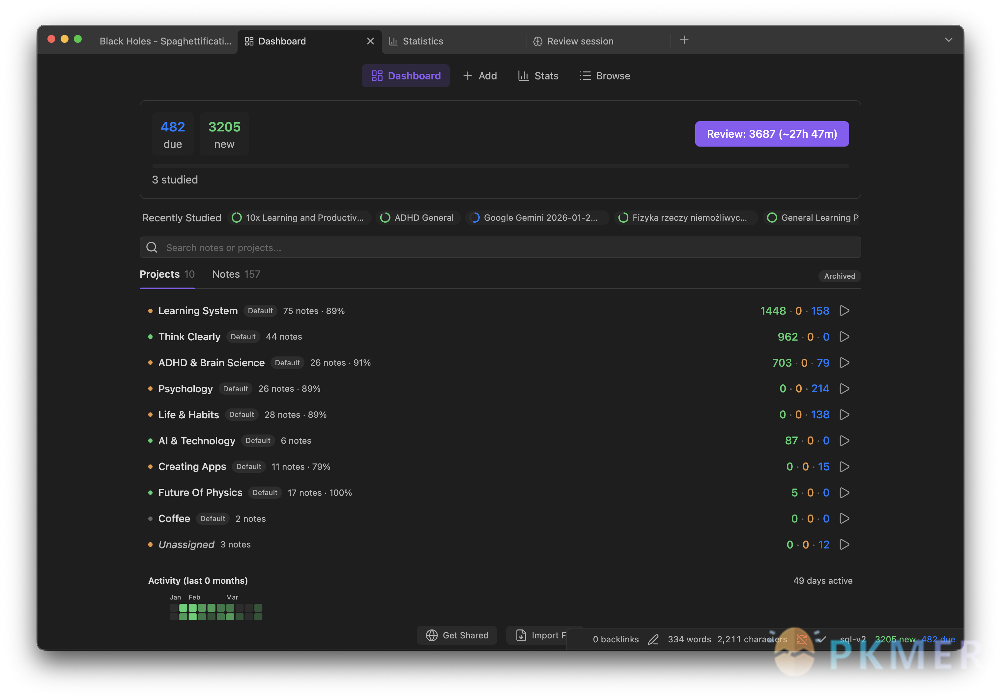Screen dimensions: 1001x699
Task: Click the activity heatmap grid
Action: [x=216, y=612]
